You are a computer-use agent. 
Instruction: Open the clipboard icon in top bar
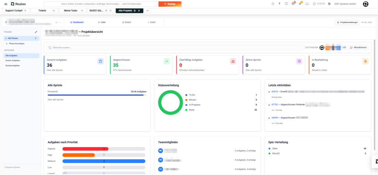pyautogui.click(x=286, y=4)
